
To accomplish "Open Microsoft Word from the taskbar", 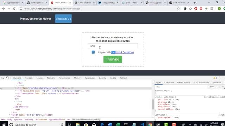I will point(110,125).
